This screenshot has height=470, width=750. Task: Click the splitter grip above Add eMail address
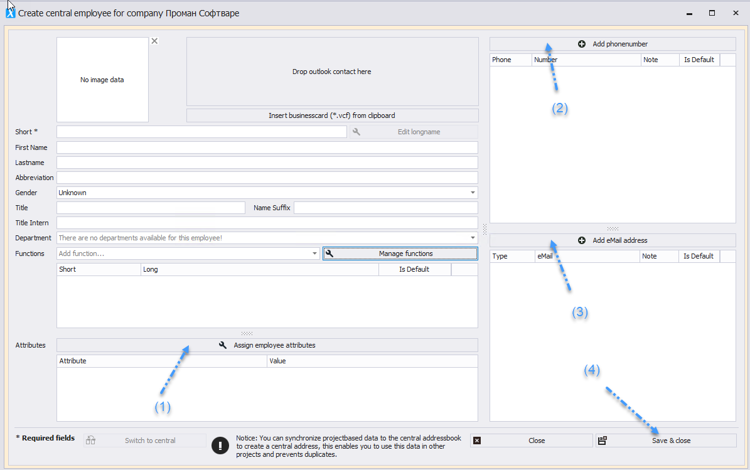click(x=613, y=228)
